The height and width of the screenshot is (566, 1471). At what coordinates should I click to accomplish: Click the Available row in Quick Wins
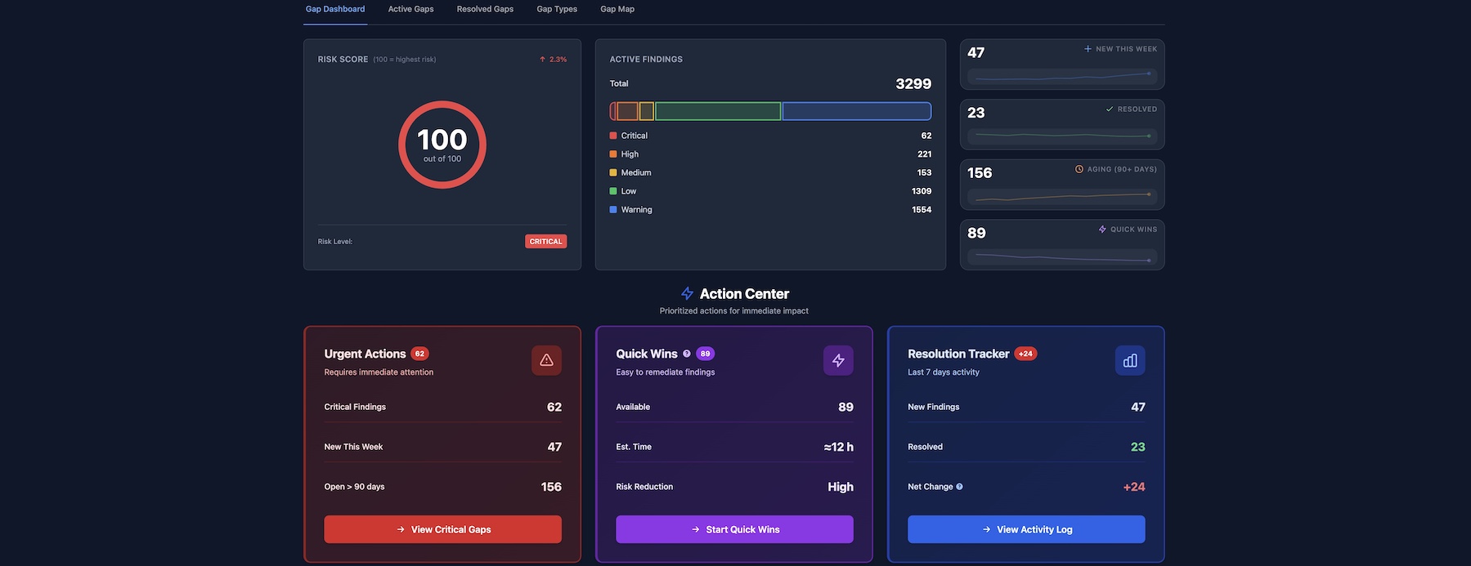point(734,407)
